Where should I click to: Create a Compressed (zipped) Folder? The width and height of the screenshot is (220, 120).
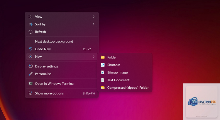(125, 88)
